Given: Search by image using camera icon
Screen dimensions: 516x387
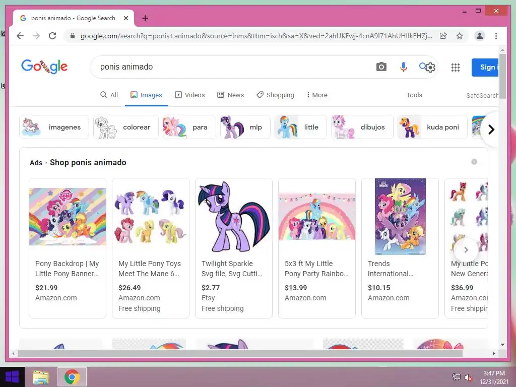Looking at the screenshot, I should click(381, 67).
